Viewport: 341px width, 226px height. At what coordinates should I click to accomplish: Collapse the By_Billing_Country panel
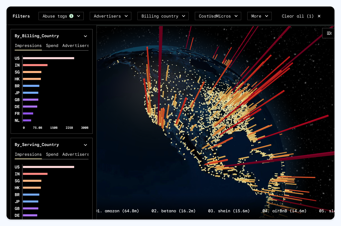[85, 36]
